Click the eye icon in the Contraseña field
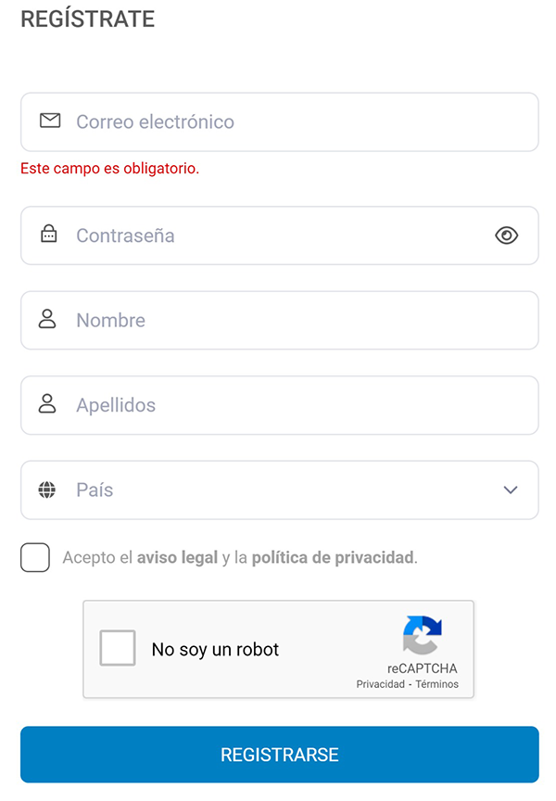Viewport: 556px width, 801px height. click(x=507, y=235)
